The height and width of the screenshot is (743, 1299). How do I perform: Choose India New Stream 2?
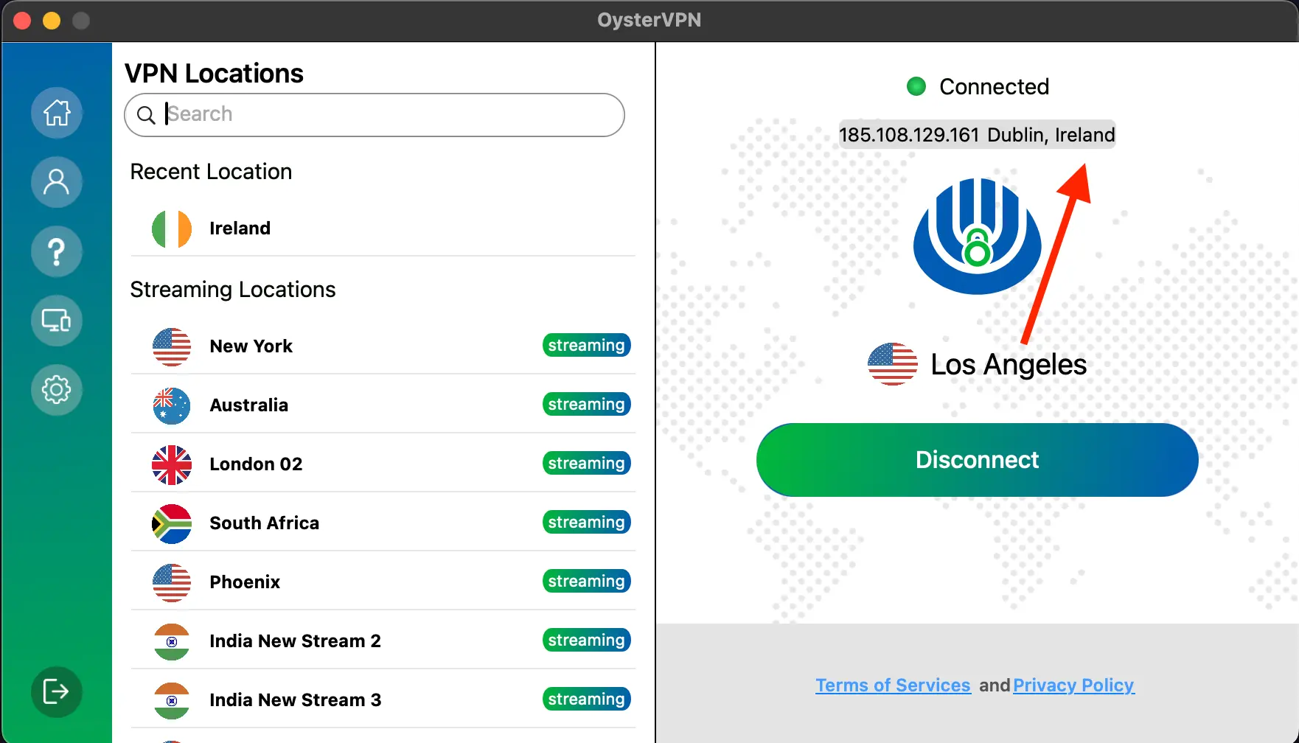[295, 641]
